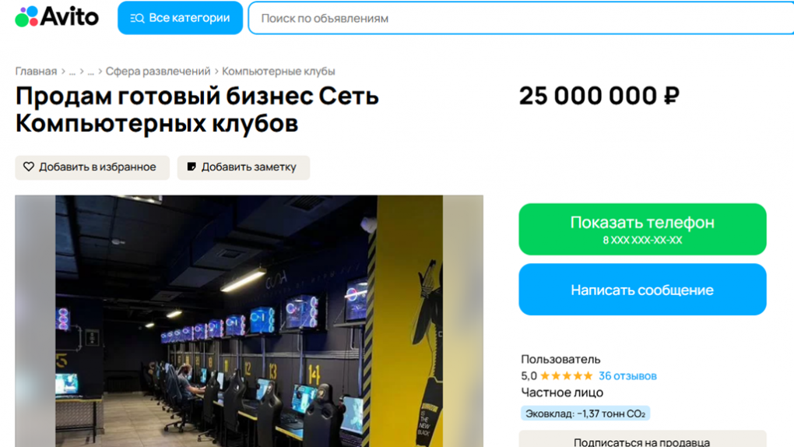
Task: Open the Avito logo homepage
Action: [x=57, y=16]
